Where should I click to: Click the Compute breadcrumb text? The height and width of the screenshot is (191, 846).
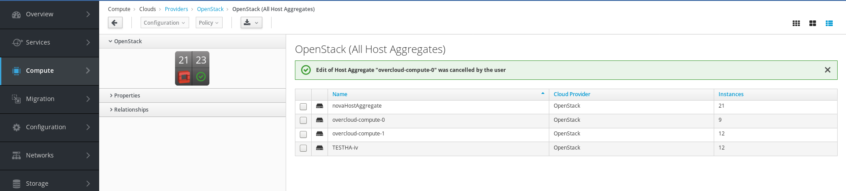[x=119, y=9]
